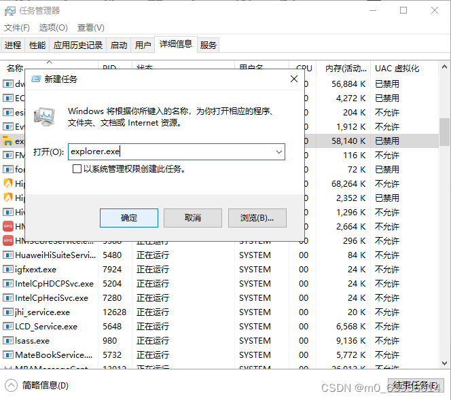Click the igfxext.exe process icon
This screenshot has height=400, width=451.
point(8,269)
